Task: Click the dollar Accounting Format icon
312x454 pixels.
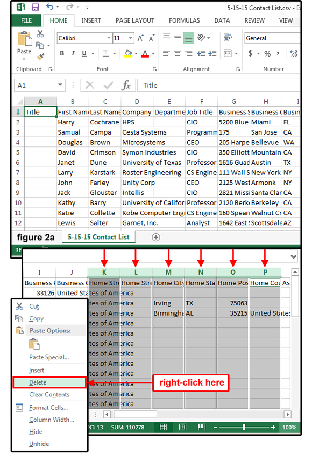Action: (x=250, y=53)
